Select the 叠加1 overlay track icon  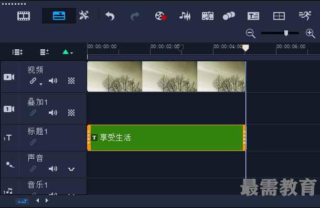[9, 109]
